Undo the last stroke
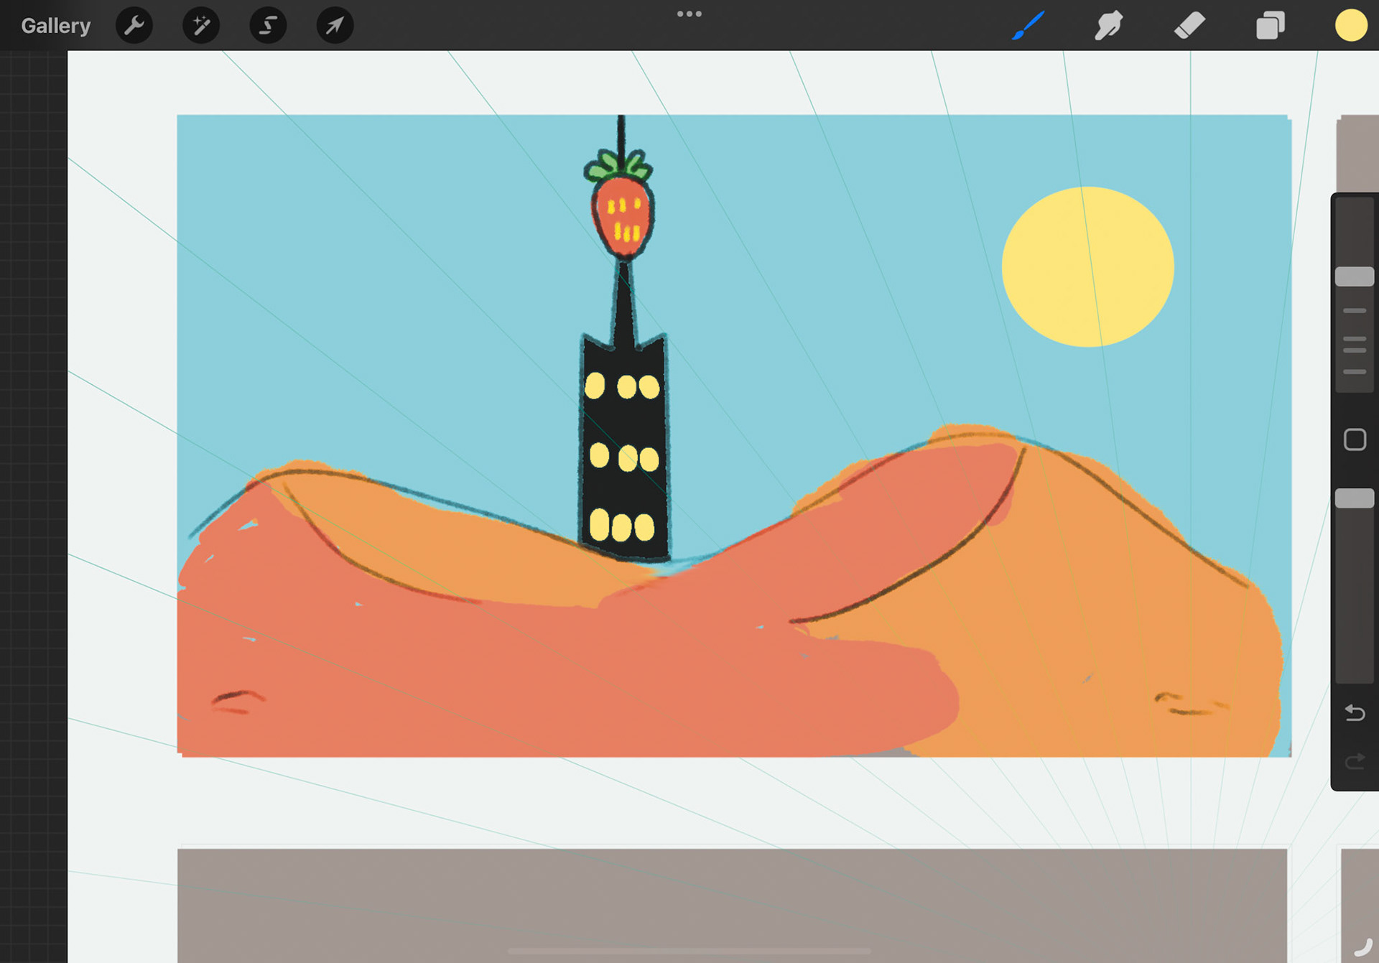This screenshot has width=1379, height=963. point(1355,712)
